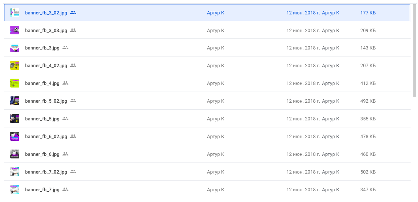Select the banner_fb_3_02.jpg thumbnail
The width and height of the screenshot is (418, 202).
pyautogui.click(x=15, y=13)
